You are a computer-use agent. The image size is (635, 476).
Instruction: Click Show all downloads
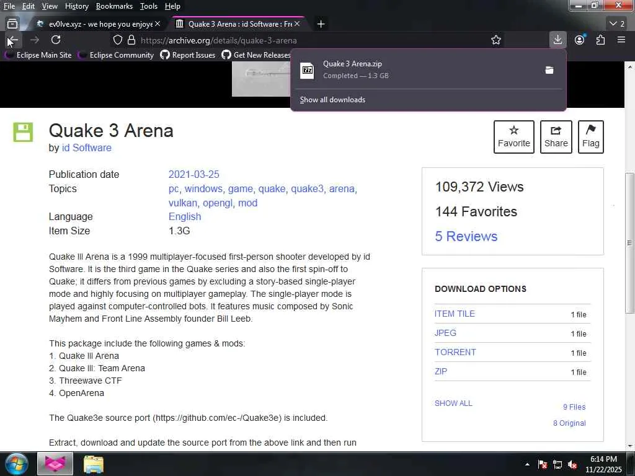[x=332, y=100]
